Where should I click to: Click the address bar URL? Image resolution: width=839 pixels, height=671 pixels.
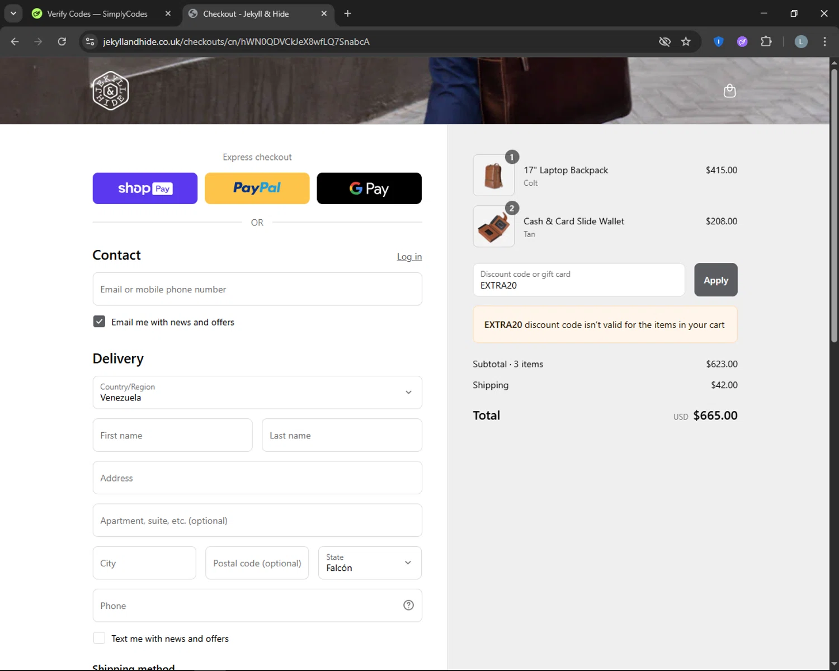coord(236,41)
